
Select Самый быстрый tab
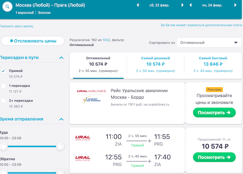(213, 65)
